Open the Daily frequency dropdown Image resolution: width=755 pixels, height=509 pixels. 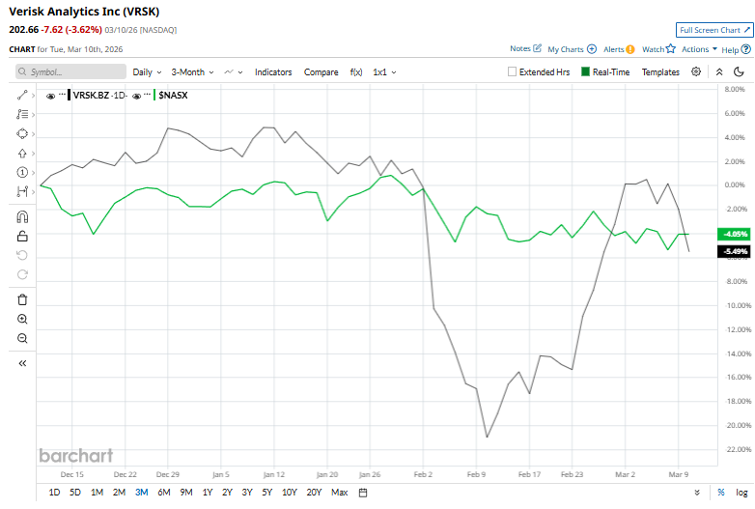click(x=147, y=71)
